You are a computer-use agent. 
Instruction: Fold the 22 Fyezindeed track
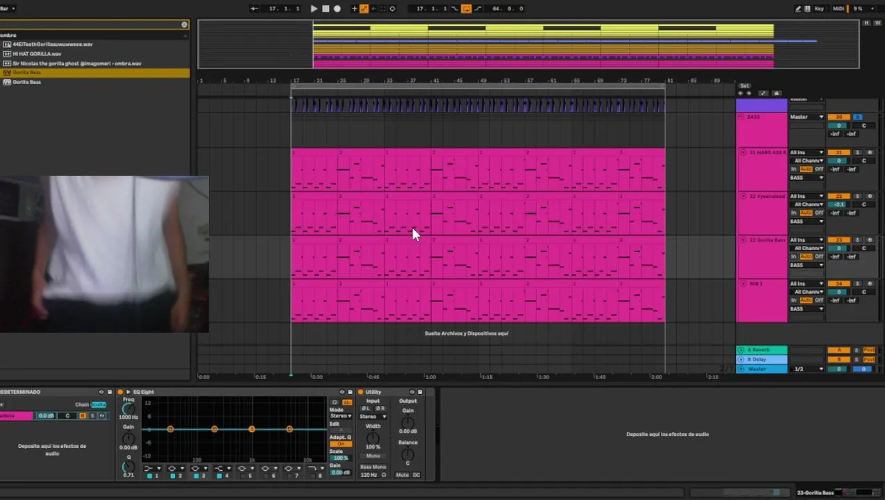point(743,196)
